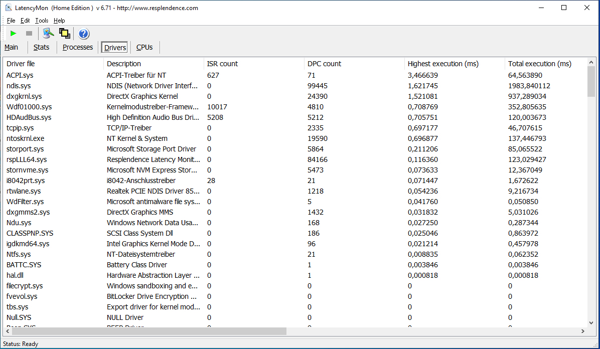Viewport: 600px width, 349px height.
Task: Switch to the Processes tab
Action: tap(78, 47)
